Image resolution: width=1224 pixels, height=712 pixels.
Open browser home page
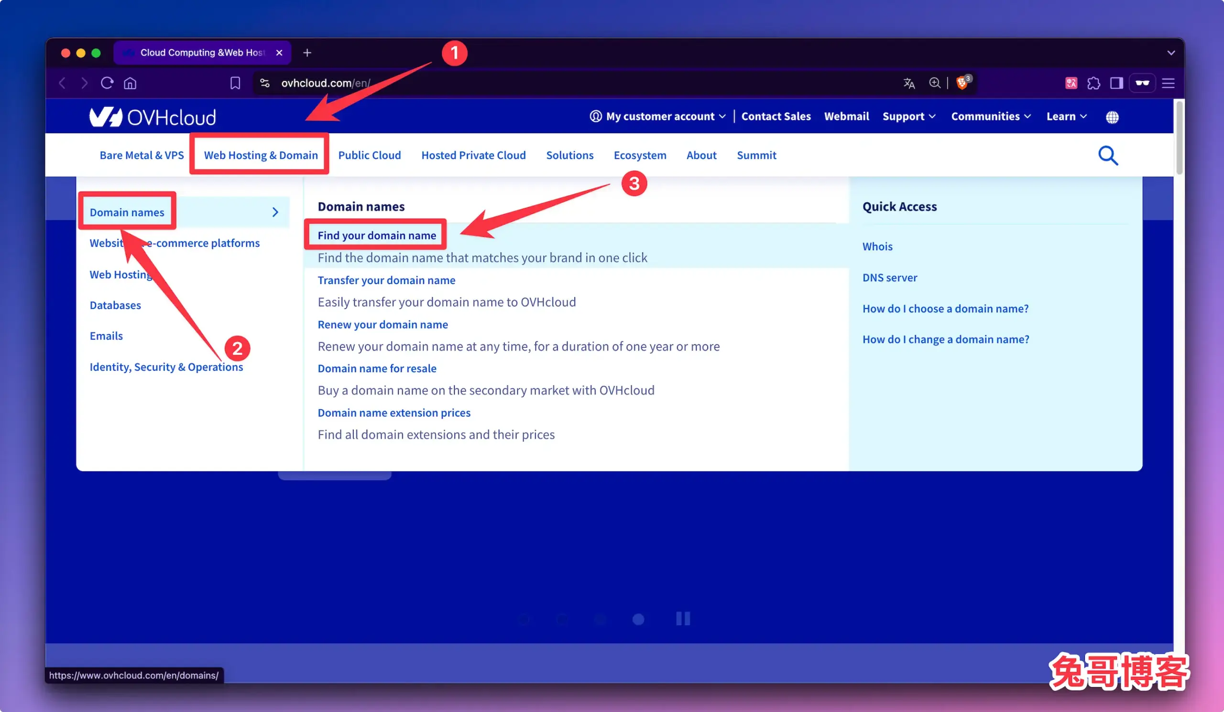[130, 83]
